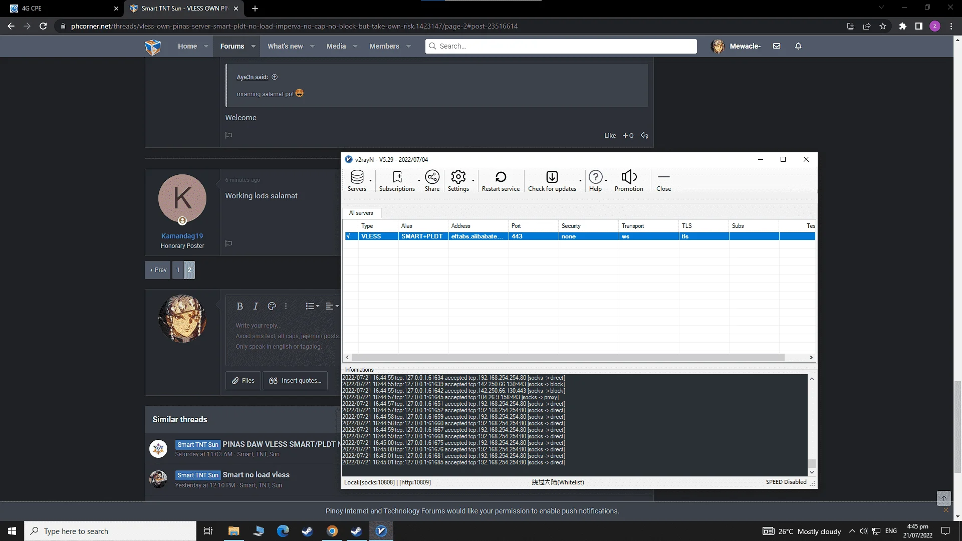Expand the Servers dropdown arrow
Screen dimensions: 962x541
coord(371,180)
